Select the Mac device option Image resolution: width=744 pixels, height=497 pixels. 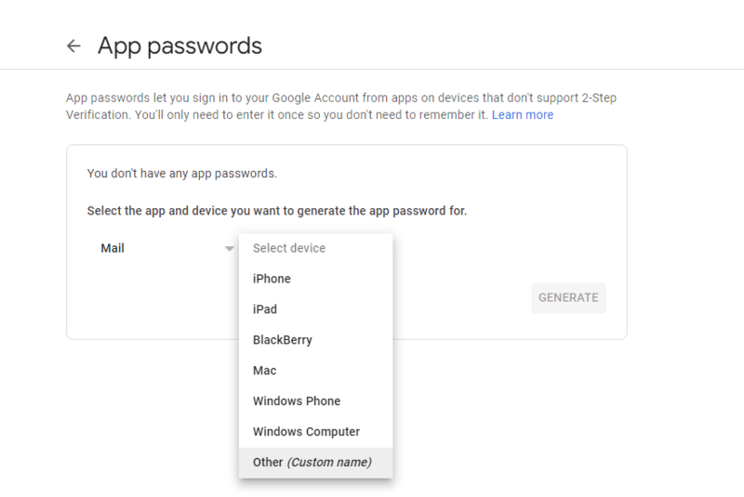[x=265, y=371]
